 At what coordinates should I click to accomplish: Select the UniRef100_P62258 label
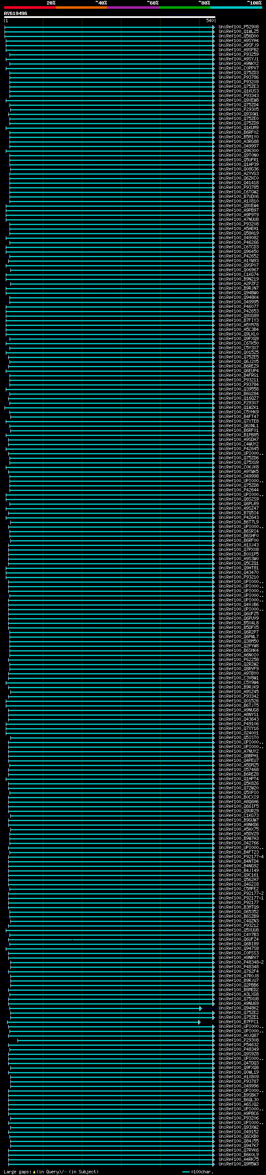click(239, 659)
